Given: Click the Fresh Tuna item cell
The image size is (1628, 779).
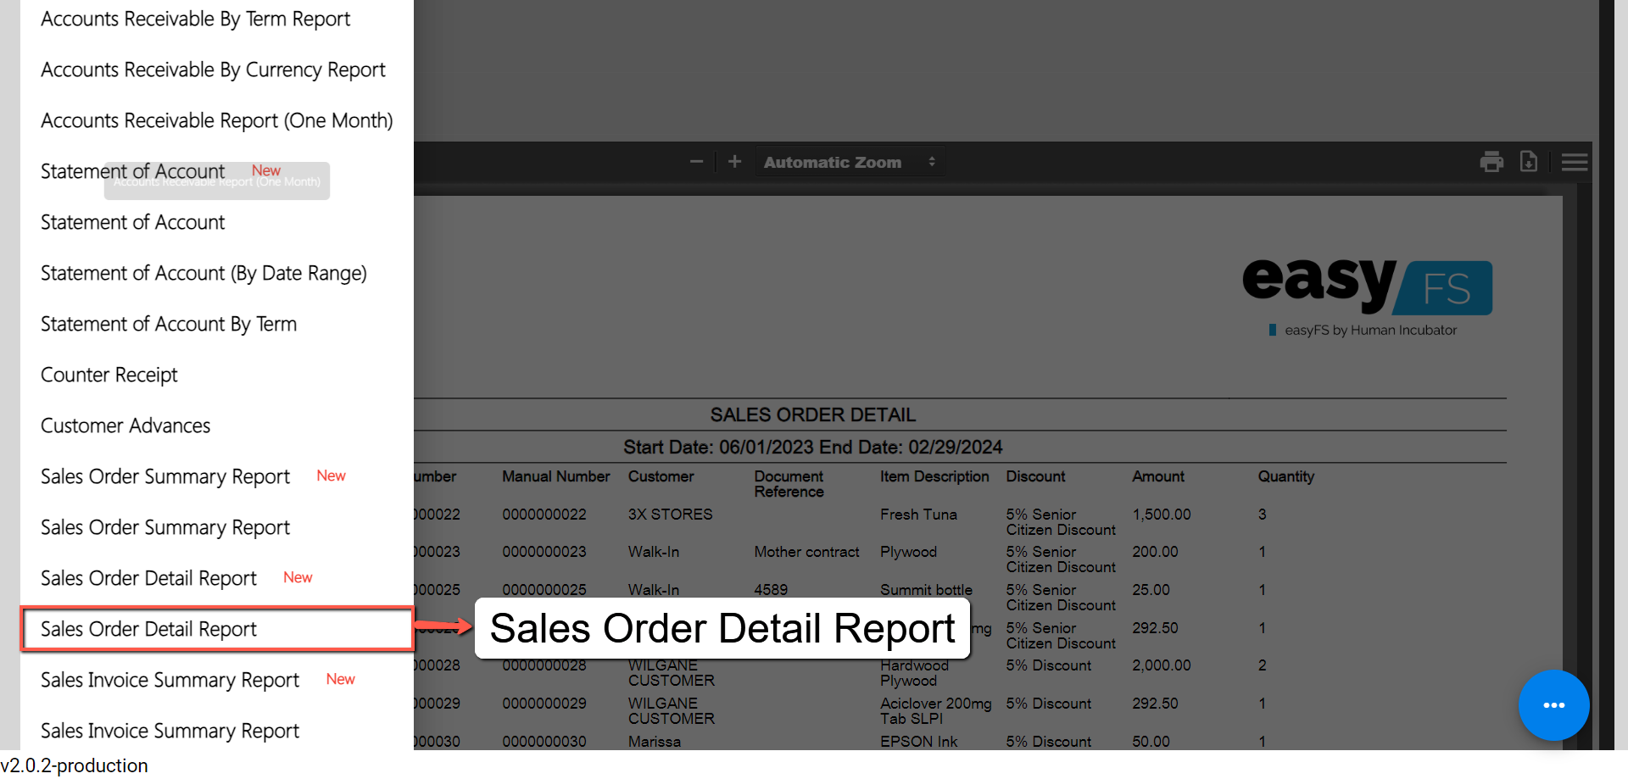Looking at the screenshot, I should click(918, 515).
